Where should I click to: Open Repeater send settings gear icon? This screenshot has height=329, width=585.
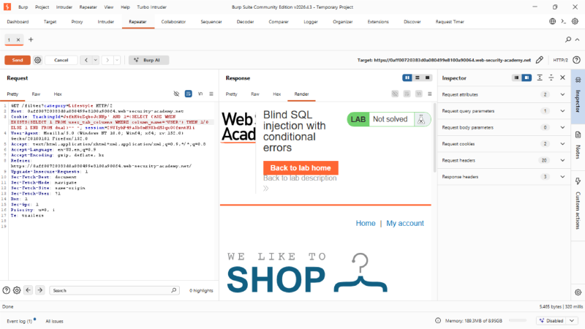pyautogui.click(x=38, y=60)
